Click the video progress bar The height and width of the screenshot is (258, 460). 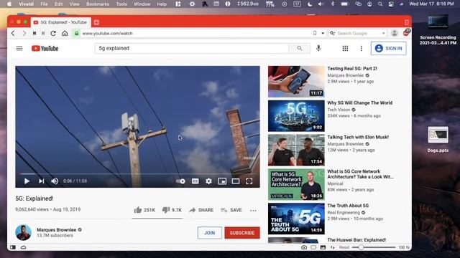click(137, 173)
